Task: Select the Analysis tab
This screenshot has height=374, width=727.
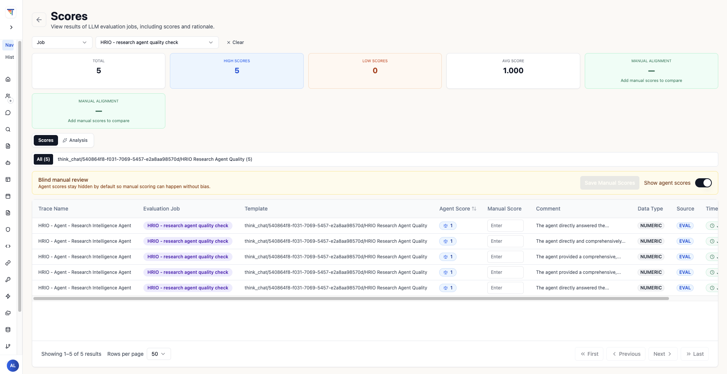Action: 75,140
